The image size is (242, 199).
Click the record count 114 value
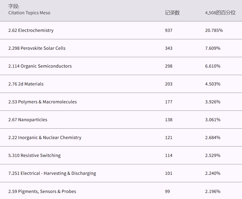[x=169, y=155]
